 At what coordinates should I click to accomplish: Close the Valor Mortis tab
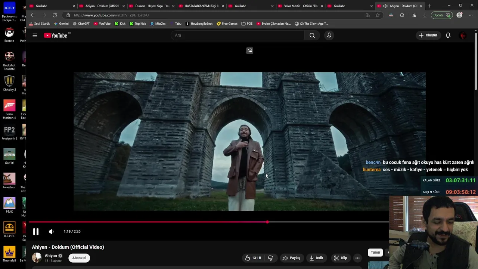pyautogui.click(x=322, y=6)
